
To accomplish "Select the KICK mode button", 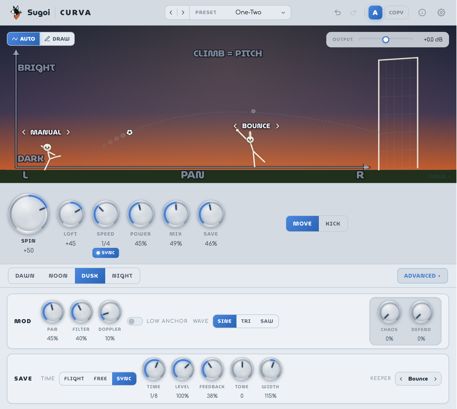I will (333, 224).
